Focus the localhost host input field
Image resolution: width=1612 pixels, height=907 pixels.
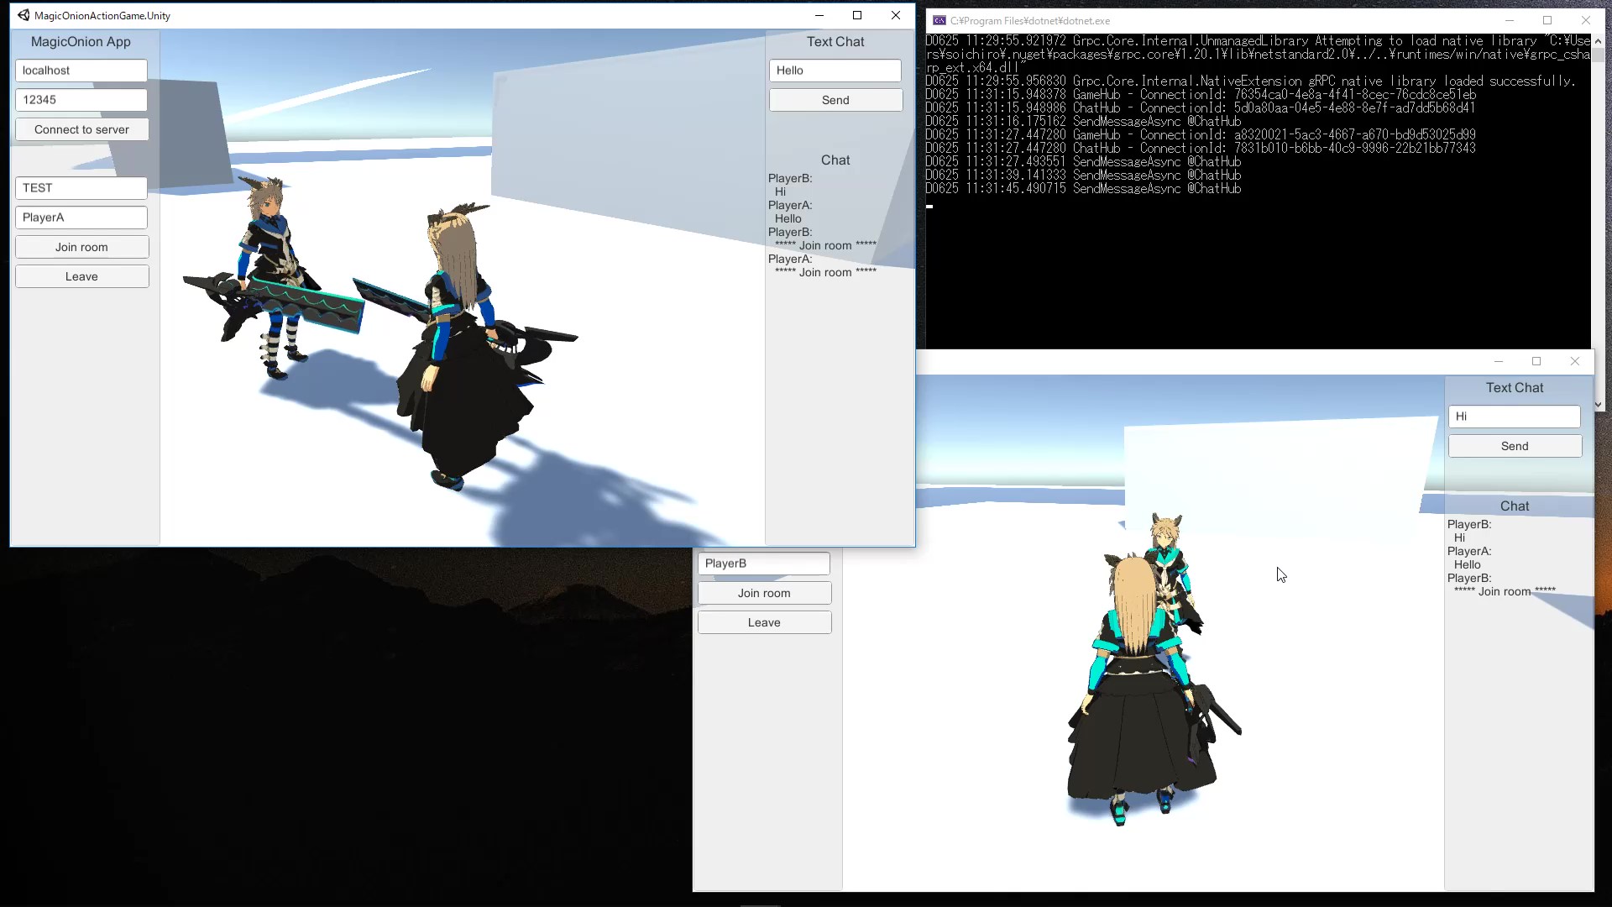click(x=81, y=71)
